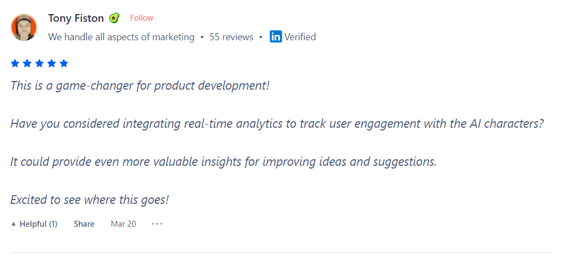Viewport: 579px width, 255px height.
Task: Select the fourth blue rating star
Action: click(52, 64)
